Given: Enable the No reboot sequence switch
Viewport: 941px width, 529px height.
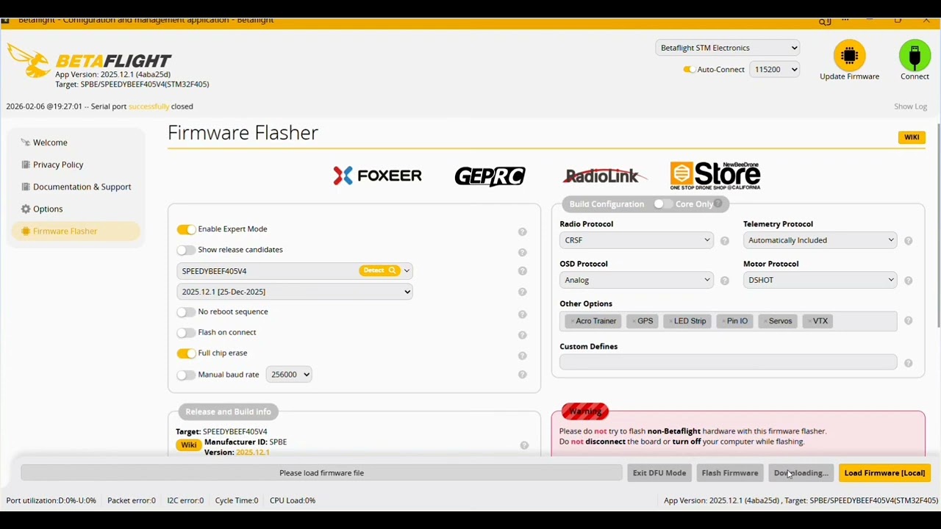Looking at the screenshot, I should point(186,312).
